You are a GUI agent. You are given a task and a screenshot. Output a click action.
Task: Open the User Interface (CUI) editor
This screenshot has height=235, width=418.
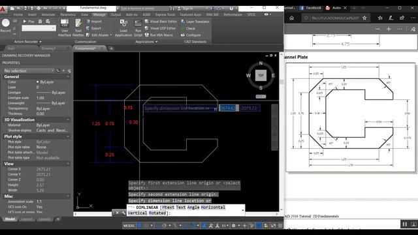(65, 27)
